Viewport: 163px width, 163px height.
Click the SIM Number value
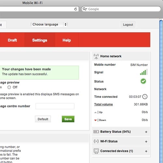pyautogui.click(x=139, y=65)
